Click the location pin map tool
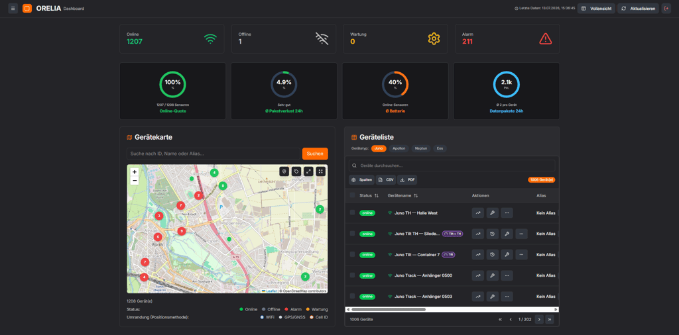Screen dimensions: 679x335 tap(284, 171)
